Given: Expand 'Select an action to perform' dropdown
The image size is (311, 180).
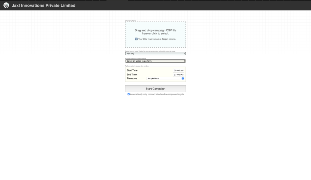Looking at the screenshot, I should tap(155, 61).
